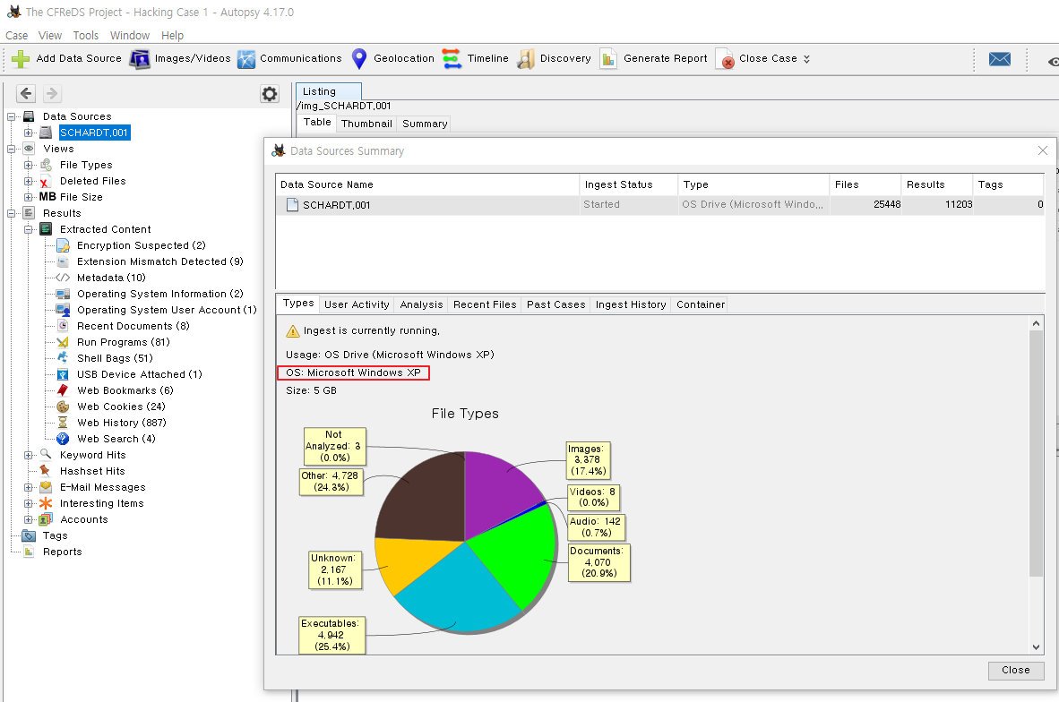1059x702 pixels.
Task: Click the Add Data Source plus icon
Action: [21, 59]
